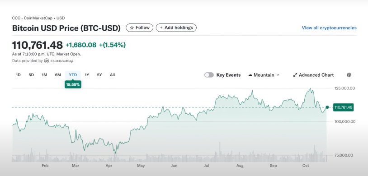This screenshot has width=368, height=176.
Task: Select the 5Y time range
Action: tap(99, 75)
